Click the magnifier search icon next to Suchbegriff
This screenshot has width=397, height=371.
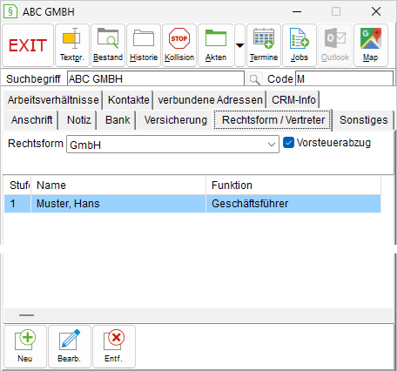tap(254, 79)
